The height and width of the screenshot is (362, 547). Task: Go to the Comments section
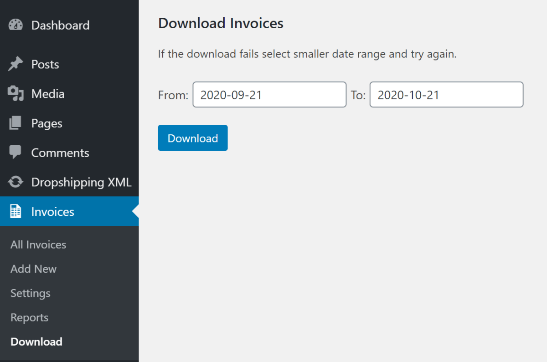(x=60, y=153)
